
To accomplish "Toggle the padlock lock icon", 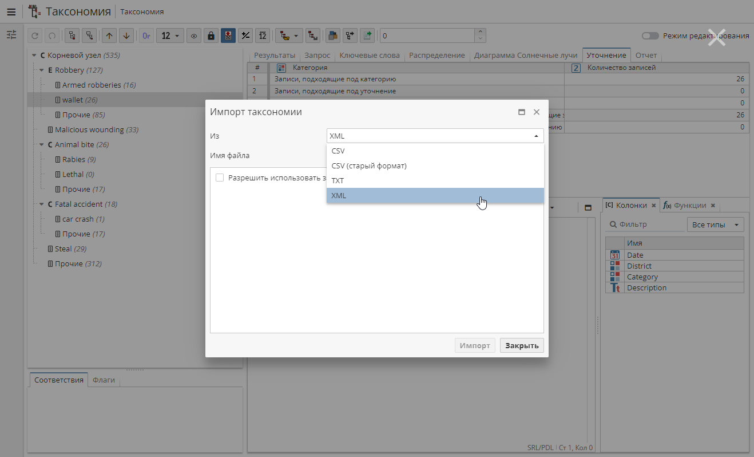I will pyautogui.click(x=211, y=36).
